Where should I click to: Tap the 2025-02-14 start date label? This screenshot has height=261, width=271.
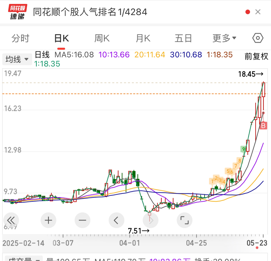point(23,243)
